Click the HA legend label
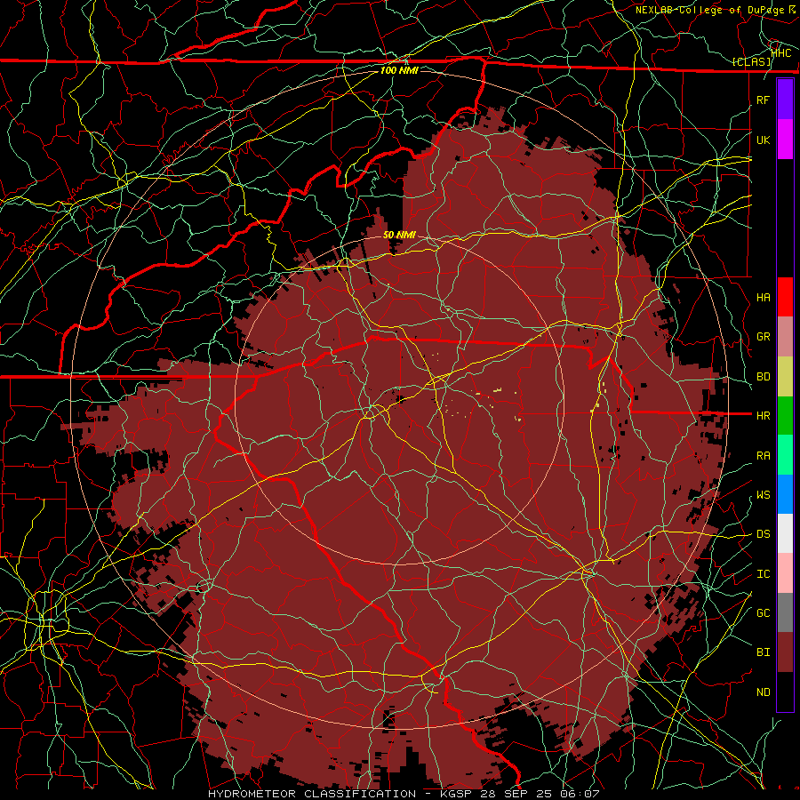Screen dimensions: 800x800 point(763,297)
